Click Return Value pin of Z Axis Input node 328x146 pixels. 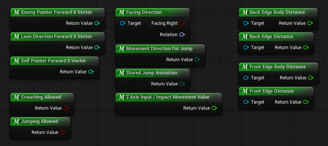tap(214, 108)
